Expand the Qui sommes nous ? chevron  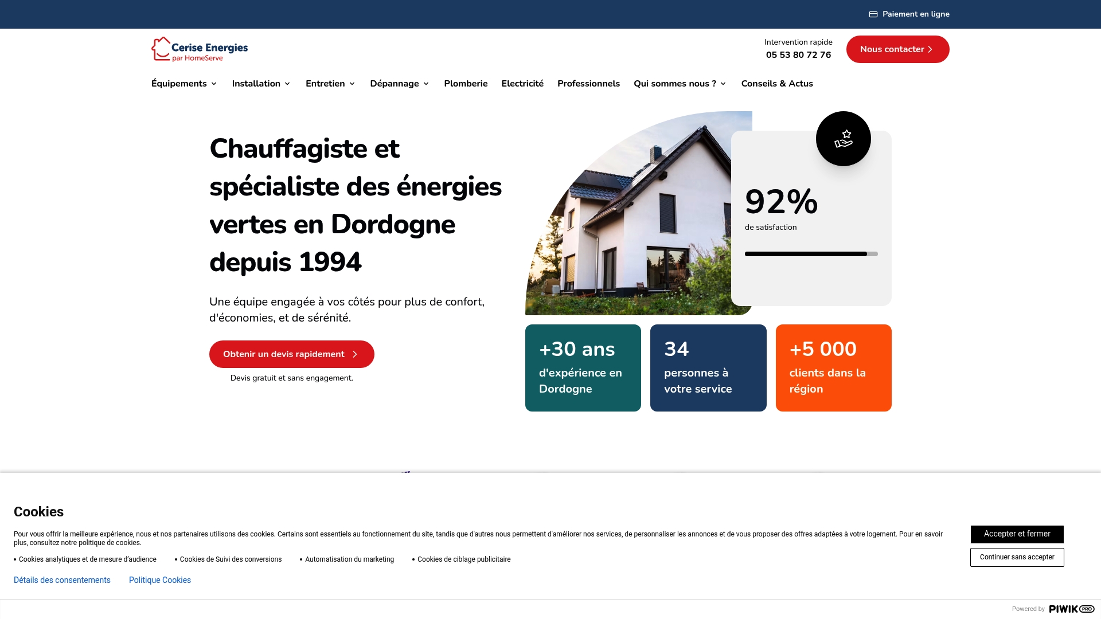click(x=723, y=84)
